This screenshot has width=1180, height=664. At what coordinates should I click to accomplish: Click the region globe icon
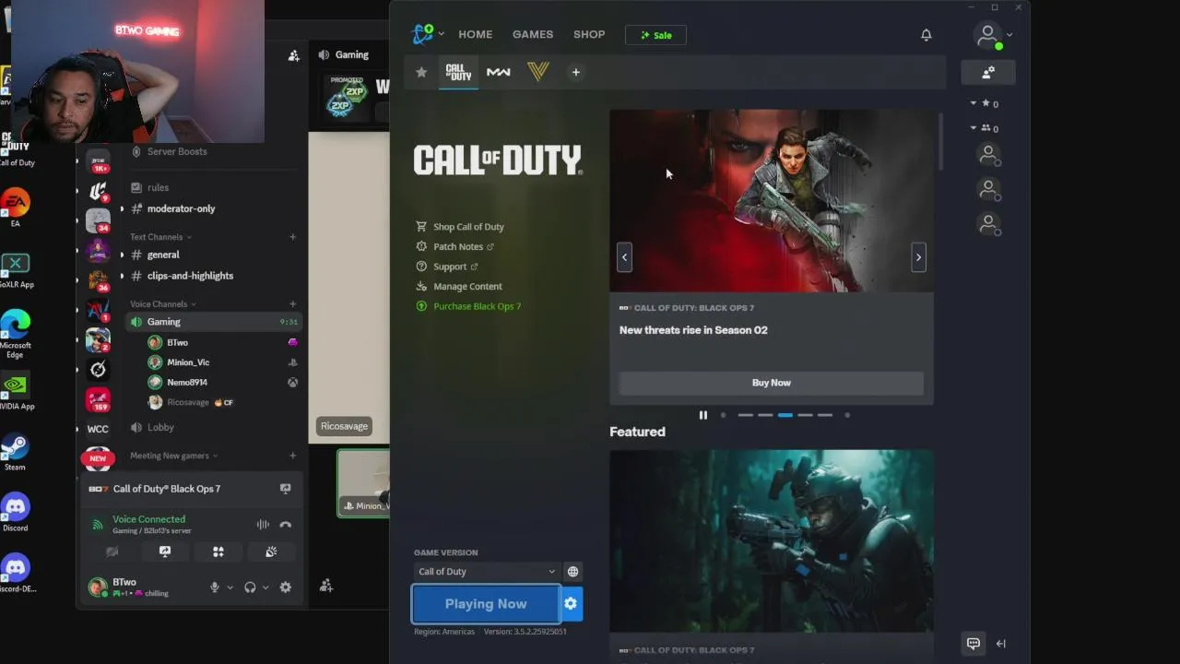(x=572, y=572)
